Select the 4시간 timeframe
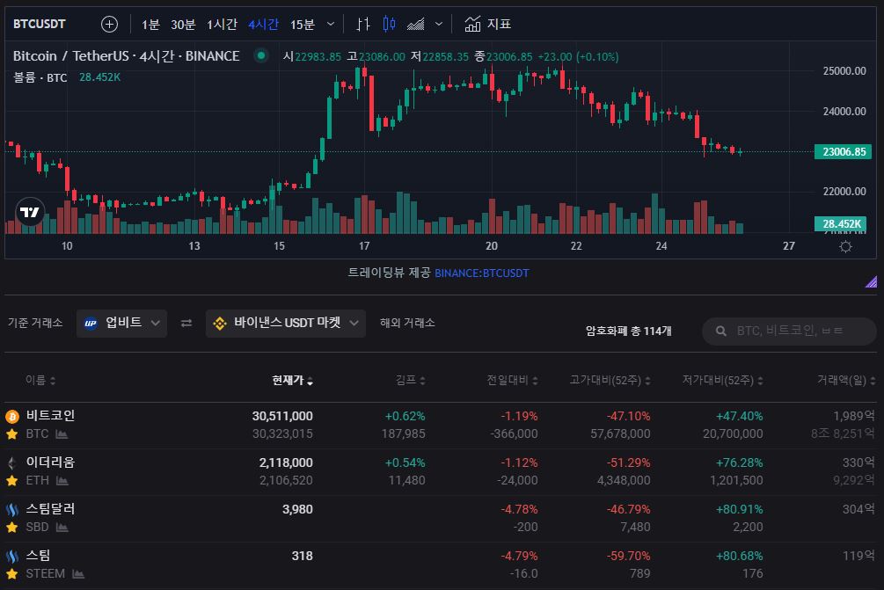Screen dimensions: 884x590 (263, 25)
